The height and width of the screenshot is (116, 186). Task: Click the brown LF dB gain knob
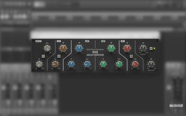pyautogui.click(x=63, y=48)
